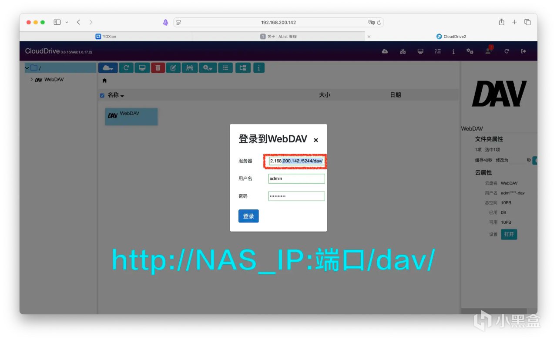The width and height of the screenshot is (557, 340).
Task: Click the 服务器 input field
Action: pos(296,161)
